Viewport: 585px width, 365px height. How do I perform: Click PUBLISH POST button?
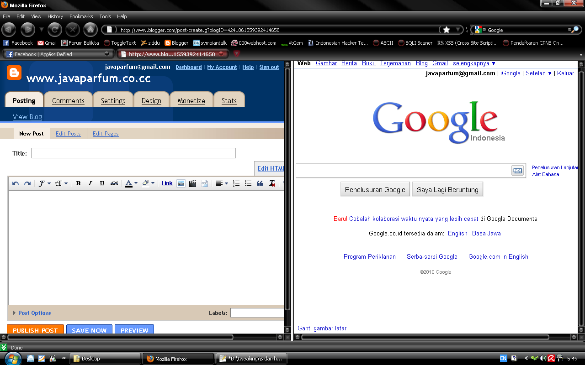click(35, 330)
